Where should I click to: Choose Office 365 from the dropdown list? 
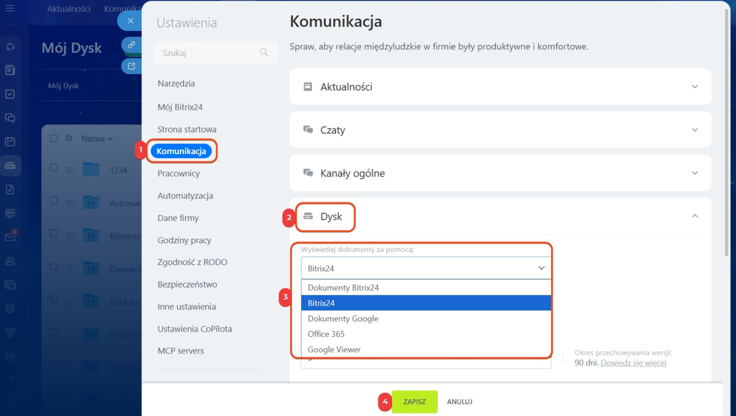click(x=326, y=334)
